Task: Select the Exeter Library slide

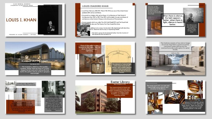Action: click(105, 97)
